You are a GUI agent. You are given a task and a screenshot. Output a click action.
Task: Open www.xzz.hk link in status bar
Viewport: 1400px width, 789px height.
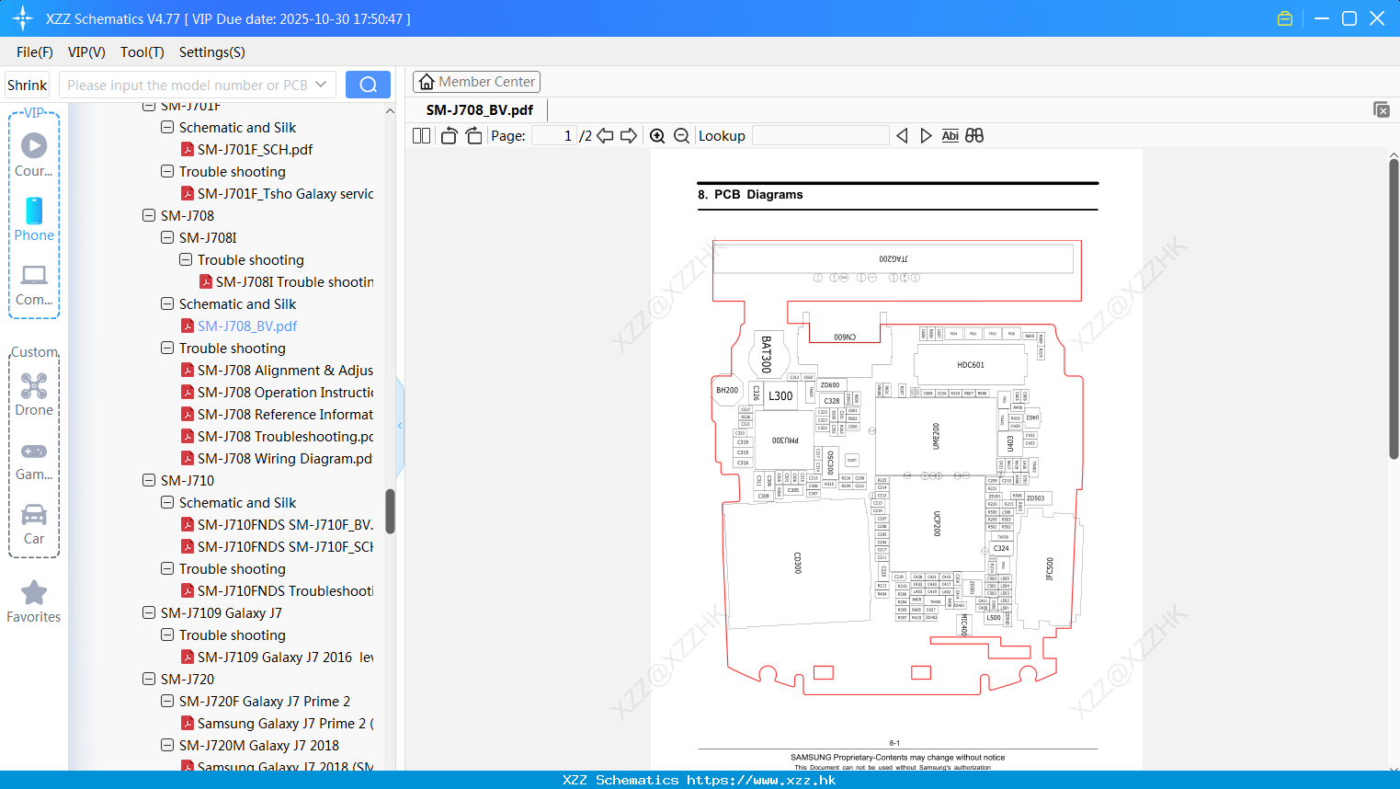pos(761,780)
